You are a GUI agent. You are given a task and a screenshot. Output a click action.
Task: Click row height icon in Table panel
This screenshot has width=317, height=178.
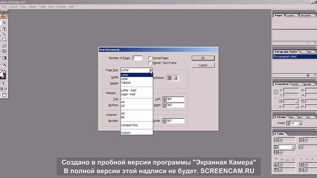pos(275,147)
